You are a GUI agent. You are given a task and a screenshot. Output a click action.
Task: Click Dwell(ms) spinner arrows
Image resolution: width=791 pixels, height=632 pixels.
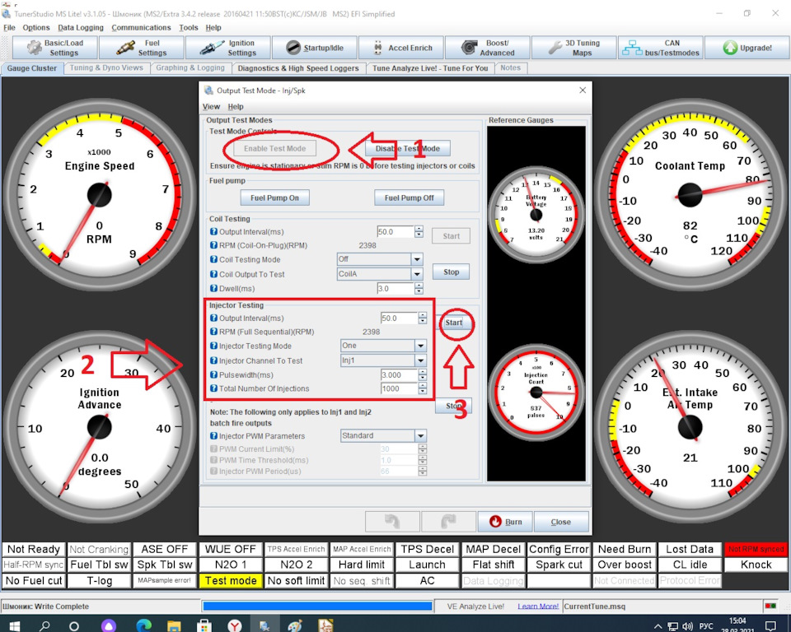click(x=419, y=289)
